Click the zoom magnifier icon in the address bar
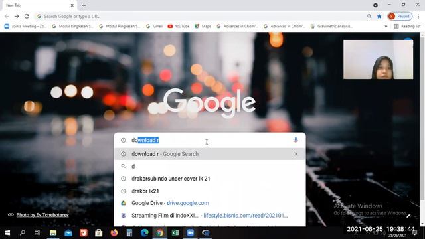Viewport: 425px width, 239px height. 369,16
